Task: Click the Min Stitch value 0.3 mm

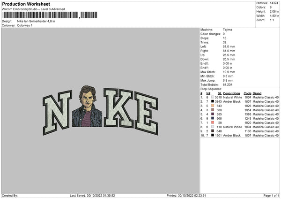Action: [x=228, y=76]
